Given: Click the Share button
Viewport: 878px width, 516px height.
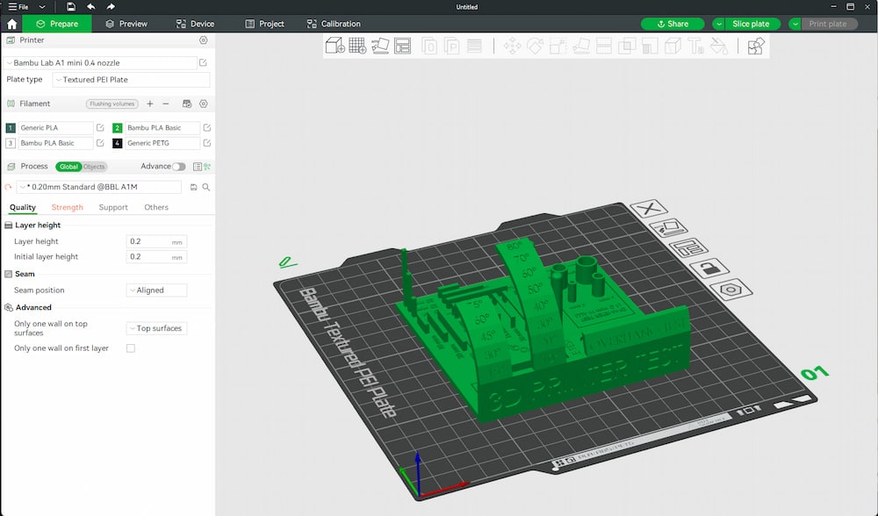Looking at the screenshot, I should click(x=673, y=24).
